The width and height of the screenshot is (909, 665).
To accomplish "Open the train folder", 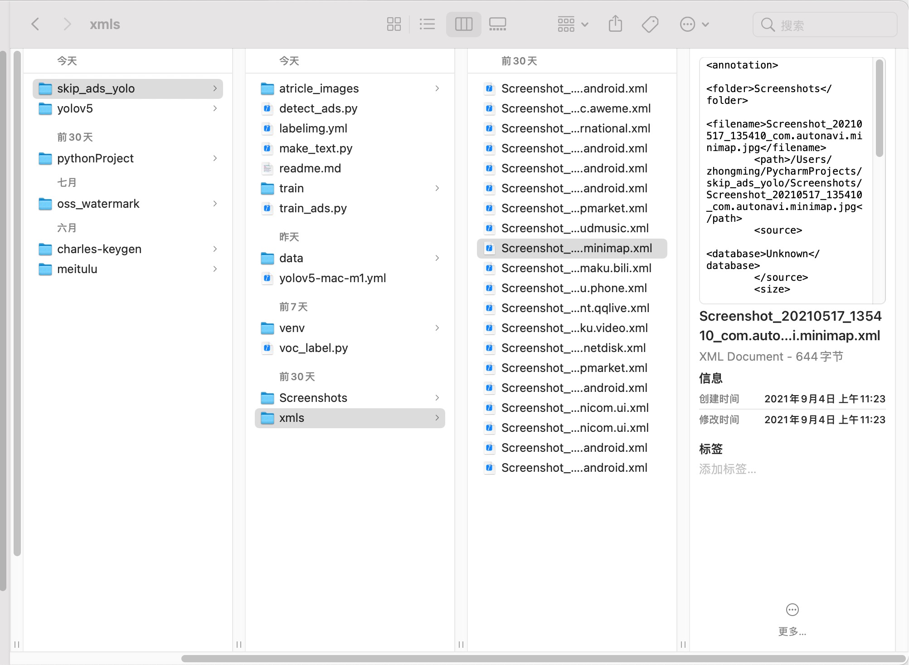I will (x=350, y=188).
